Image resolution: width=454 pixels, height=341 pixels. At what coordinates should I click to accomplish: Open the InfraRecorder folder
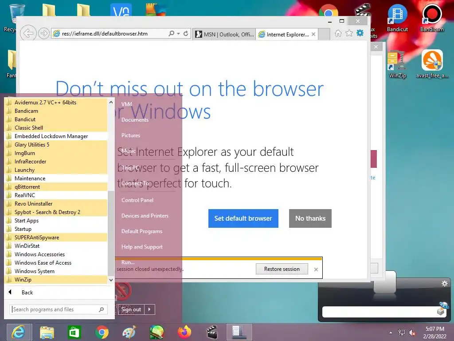(56, 161)
